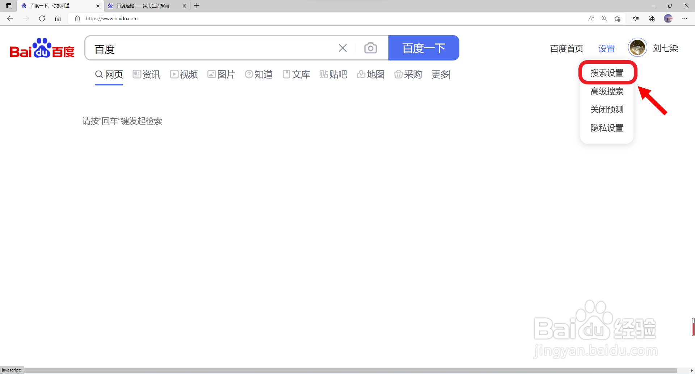
Task: Switch to the 图片 tab
Action: pos(221,74)
